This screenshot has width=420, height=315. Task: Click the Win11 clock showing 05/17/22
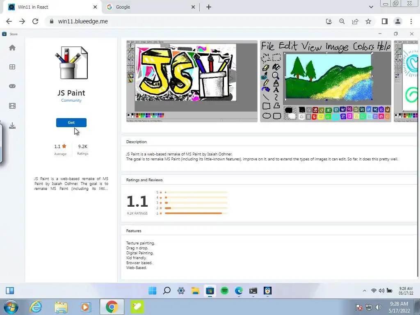click(x=406, y=291)
